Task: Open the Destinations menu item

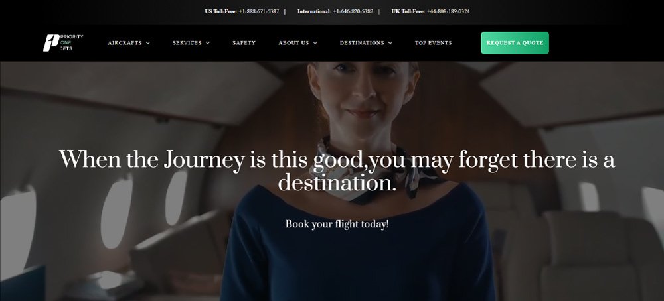Action: tap(362, 42)
